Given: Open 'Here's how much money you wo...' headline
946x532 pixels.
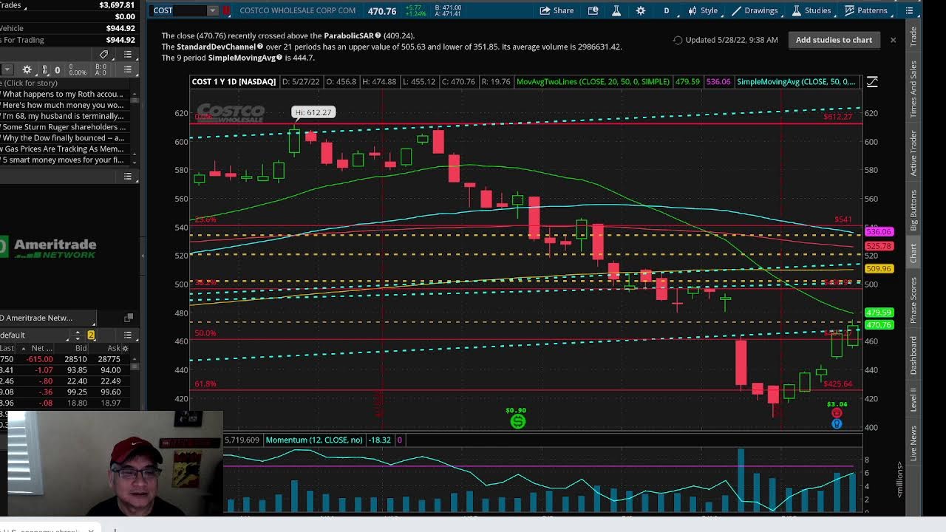Looking at the screenshot, I should (63, 105).
